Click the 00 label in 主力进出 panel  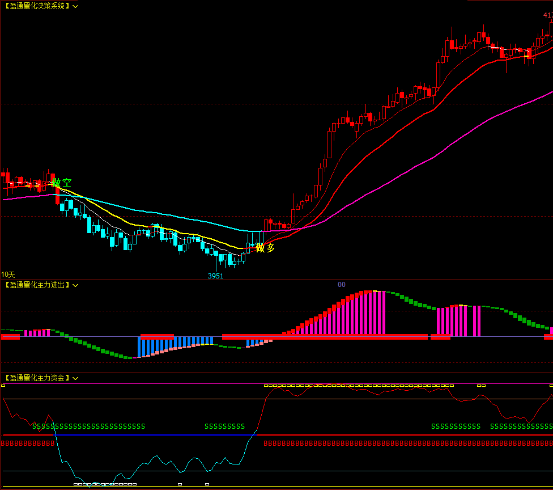342,285
